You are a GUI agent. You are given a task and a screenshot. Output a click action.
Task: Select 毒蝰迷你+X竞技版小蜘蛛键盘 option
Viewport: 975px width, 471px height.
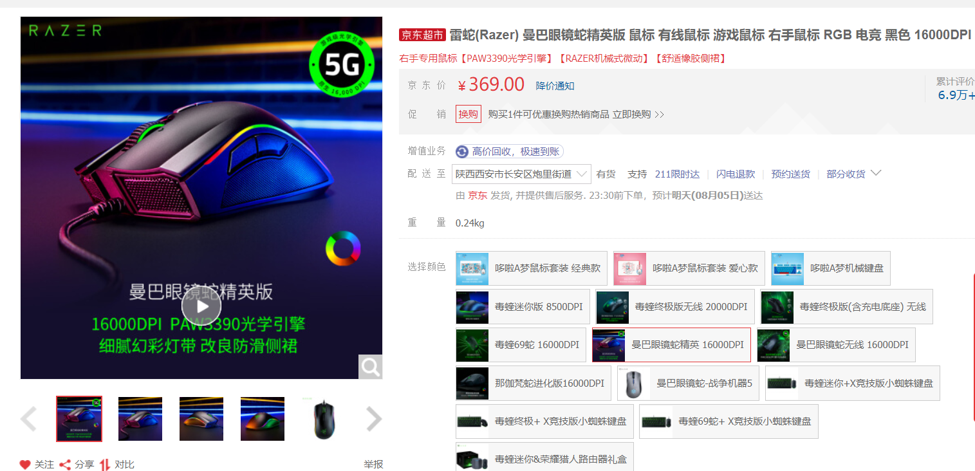[853, 383]
